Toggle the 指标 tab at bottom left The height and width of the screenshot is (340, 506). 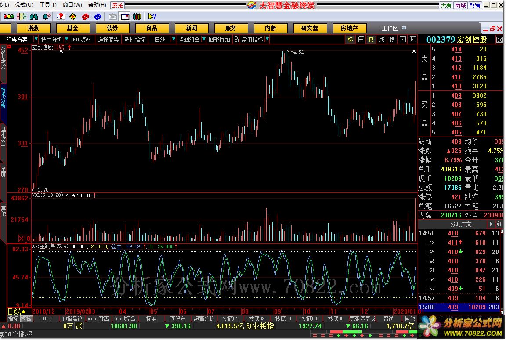tap(13, 319)
